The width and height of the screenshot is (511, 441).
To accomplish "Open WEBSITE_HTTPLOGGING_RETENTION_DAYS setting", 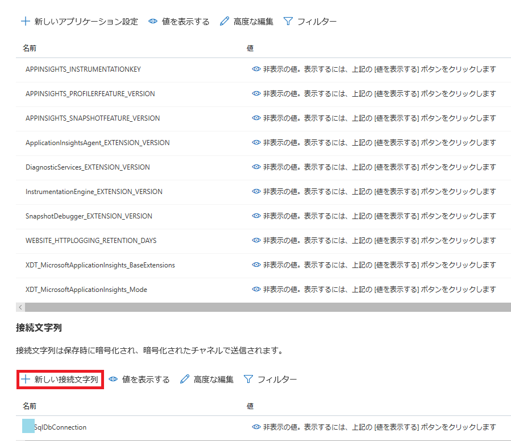I will coord(91,240).
